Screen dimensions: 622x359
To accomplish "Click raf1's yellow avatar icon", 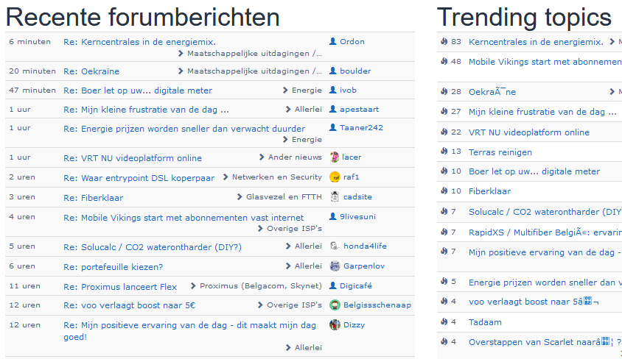I will pyautogui.click(x=335, y=177).
